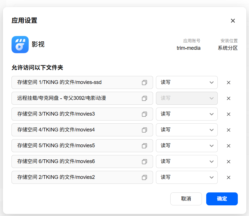The width and height of the screenshot is (249, 216).
Task: Click the folder browse icon for 电影动漫 path
Action: [144, 98]
